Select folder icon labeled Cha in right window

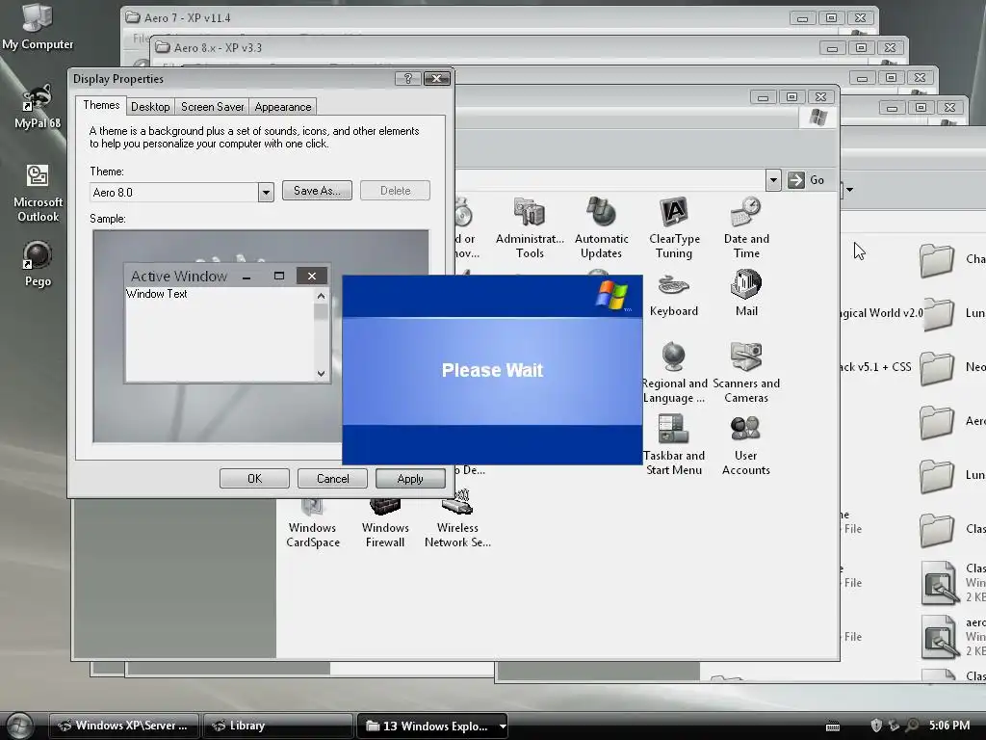click(x=936, y=259)
